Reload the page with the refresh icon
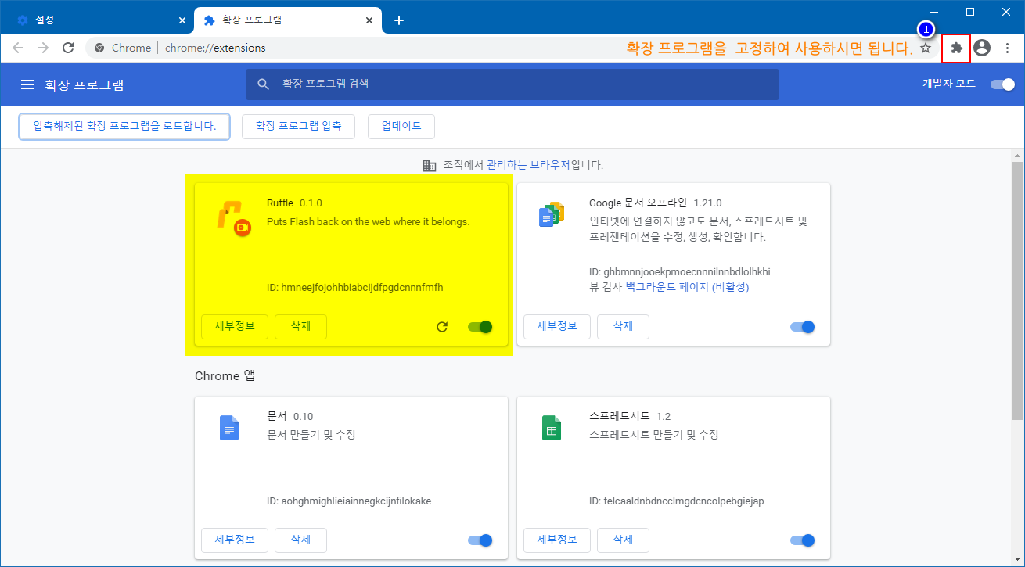 tap(68, 48)
